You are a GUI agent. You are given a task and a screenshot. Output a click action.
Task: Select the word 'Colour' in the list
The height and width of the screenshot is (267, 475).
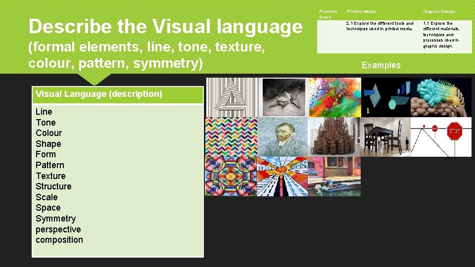pos(49,133)
